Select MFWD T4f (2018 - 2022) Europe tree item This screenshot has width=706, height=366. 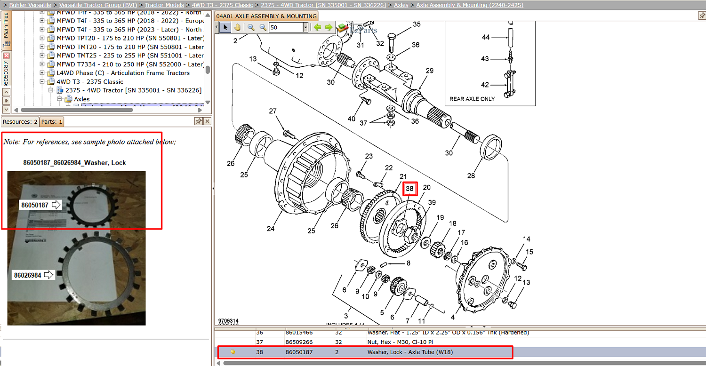coord(130,21)
